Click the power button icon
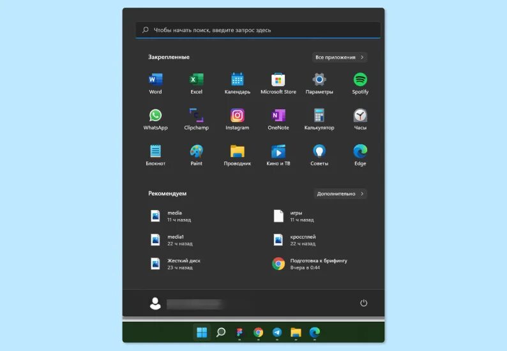The width and height of the screenshot is (507, 351). [364, 303]
